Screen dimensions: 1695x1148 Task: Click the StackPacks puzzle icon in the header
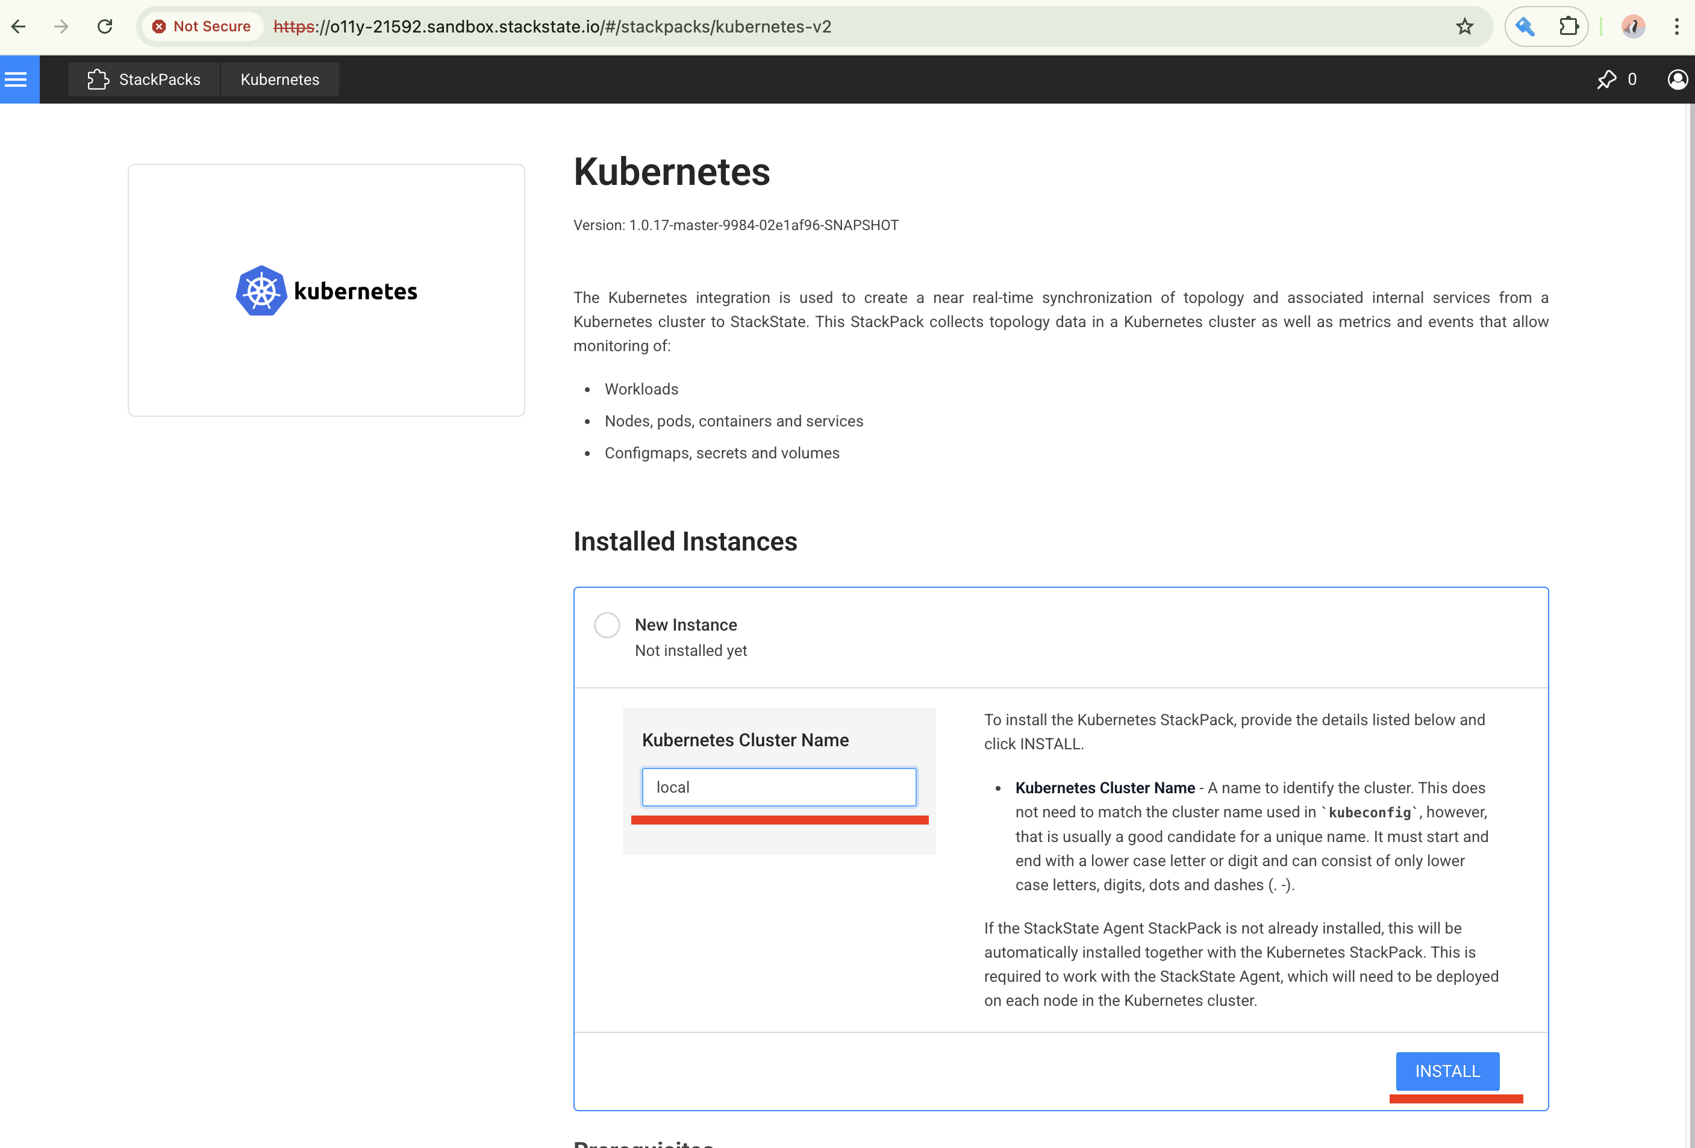click(x=98, y=79)
